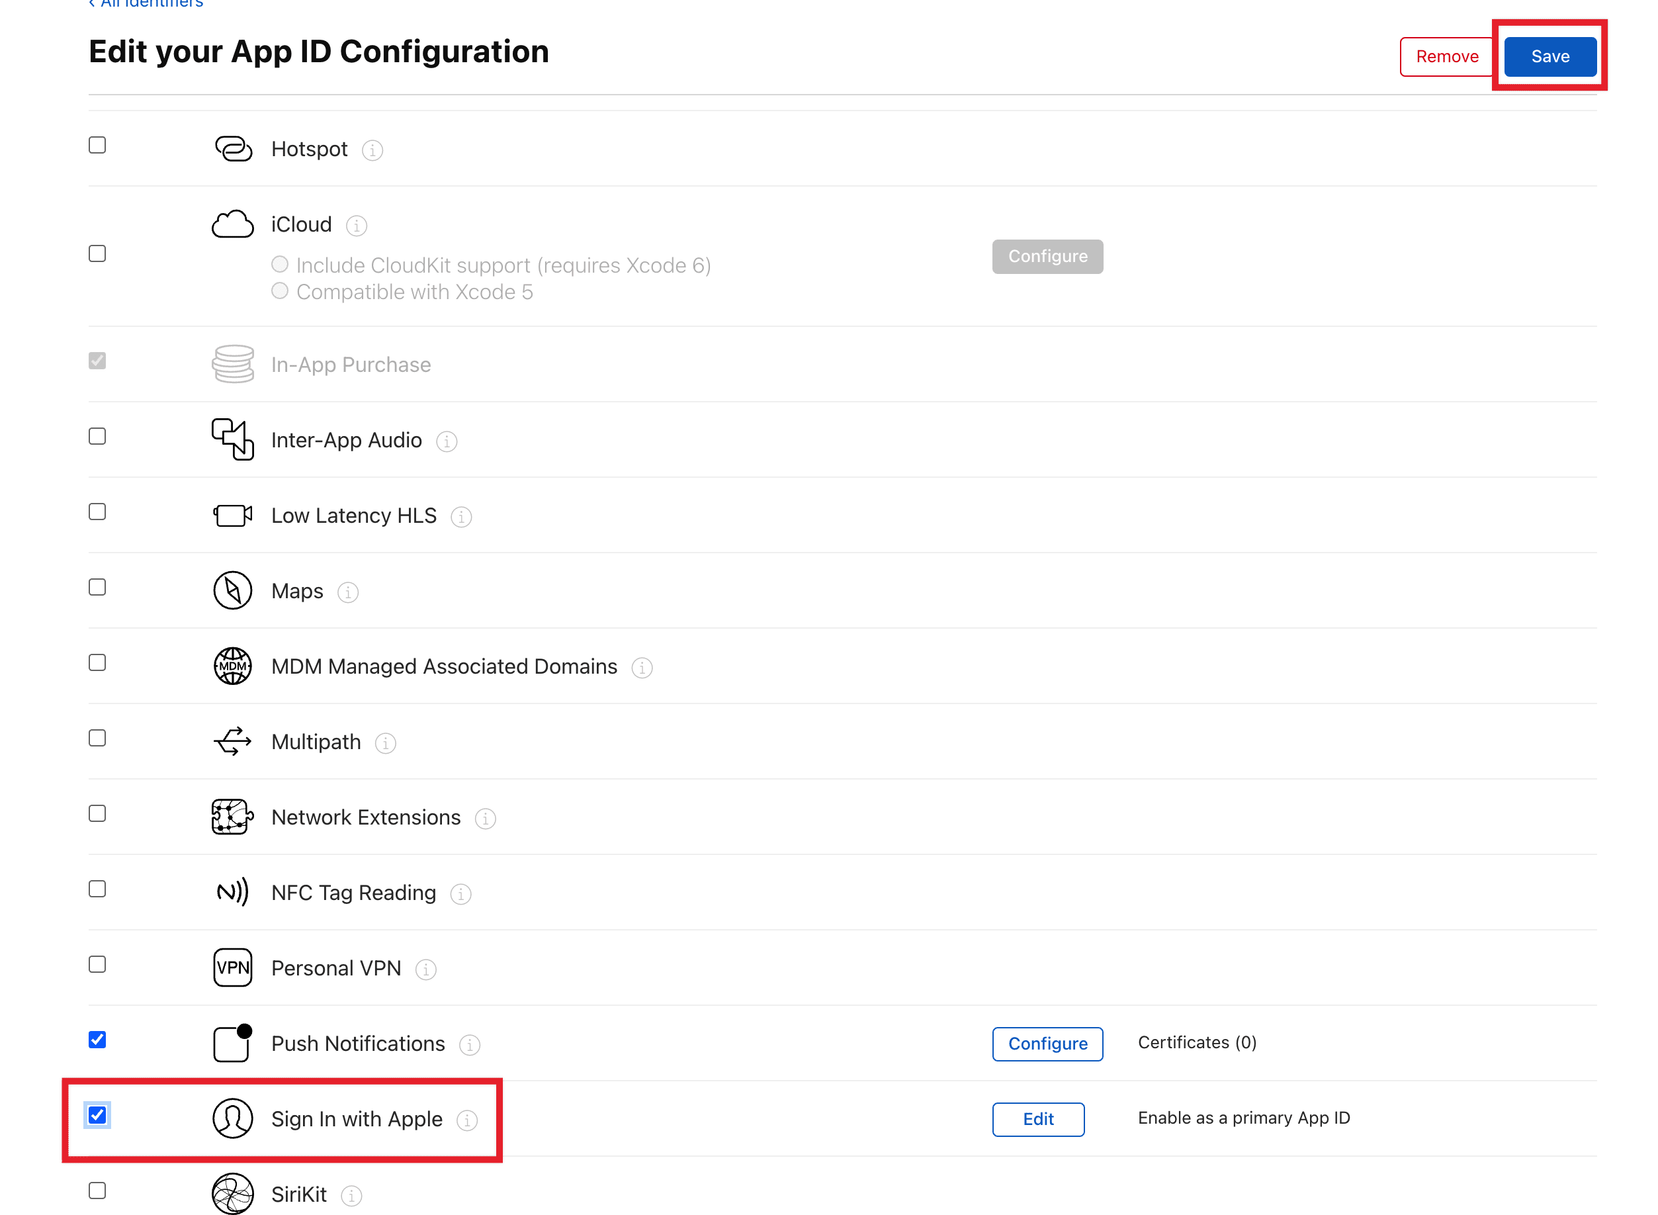This screenshot has width=1658, height=1215.
Task: Click the Remove button
Action: tap(1446, 56)
